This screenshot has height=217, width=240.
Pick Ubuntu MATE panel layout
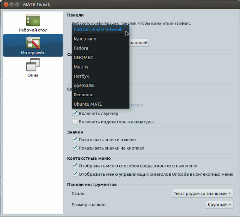(100, 104)
